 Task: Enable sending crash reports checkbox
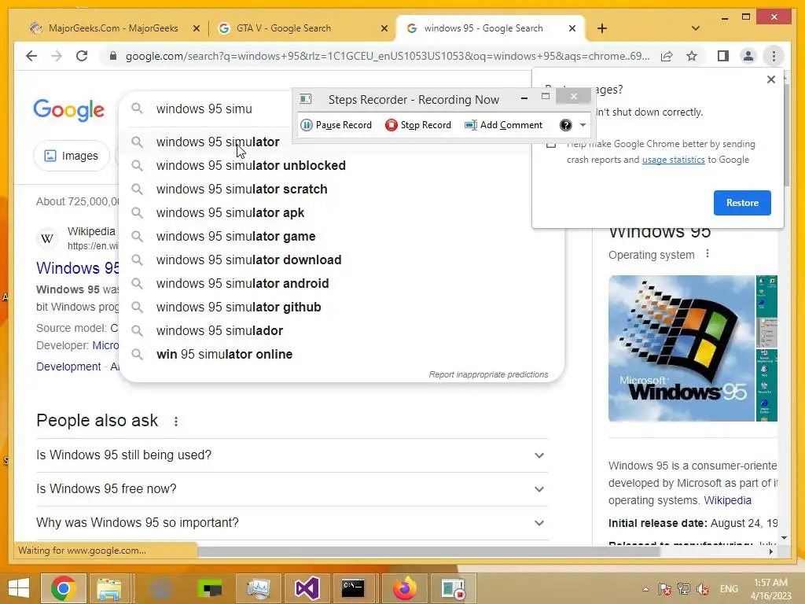[x=551, y=144]
